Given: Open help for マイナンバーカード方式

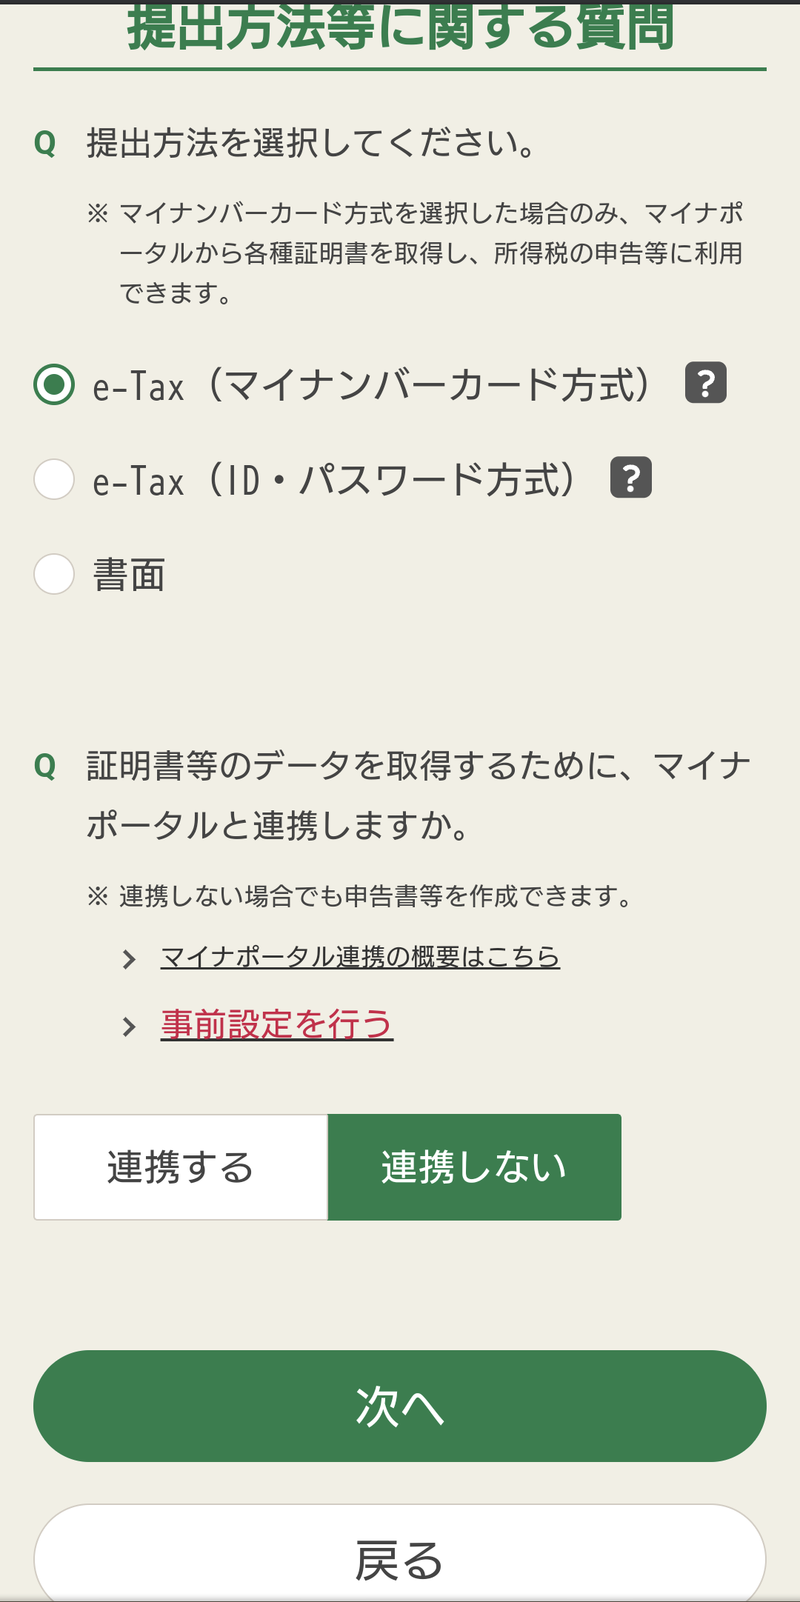Looking at the screenshot, I should pos(705,383).
